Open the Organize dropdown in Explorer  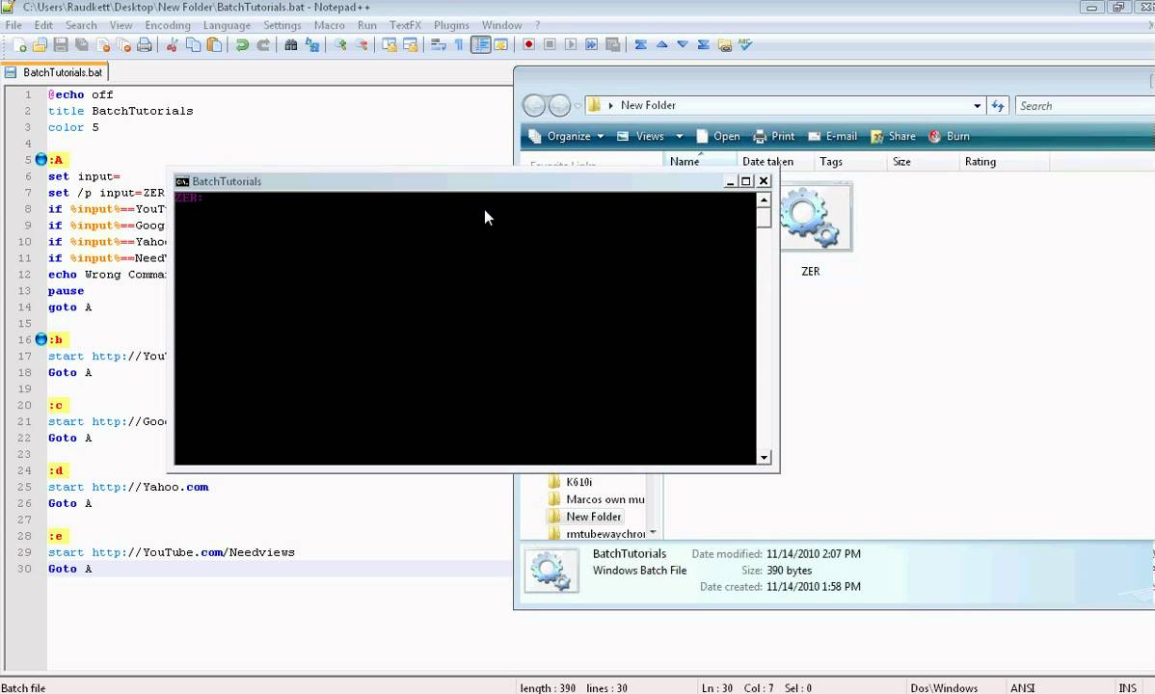point(567,136)
